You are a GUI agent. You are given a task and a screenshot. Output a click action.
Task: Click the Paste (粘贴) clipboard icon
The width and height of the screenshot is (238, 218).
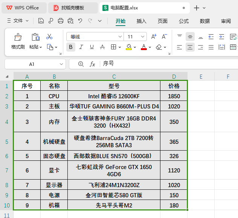click(36, 37)
